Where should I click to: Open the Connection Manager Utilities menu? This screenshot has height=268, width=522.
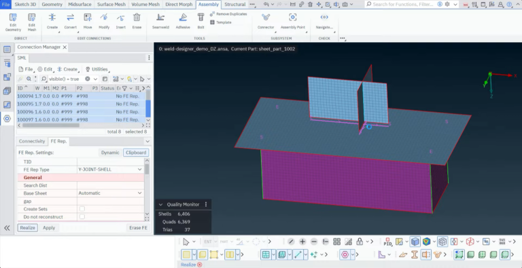[98, 69]
